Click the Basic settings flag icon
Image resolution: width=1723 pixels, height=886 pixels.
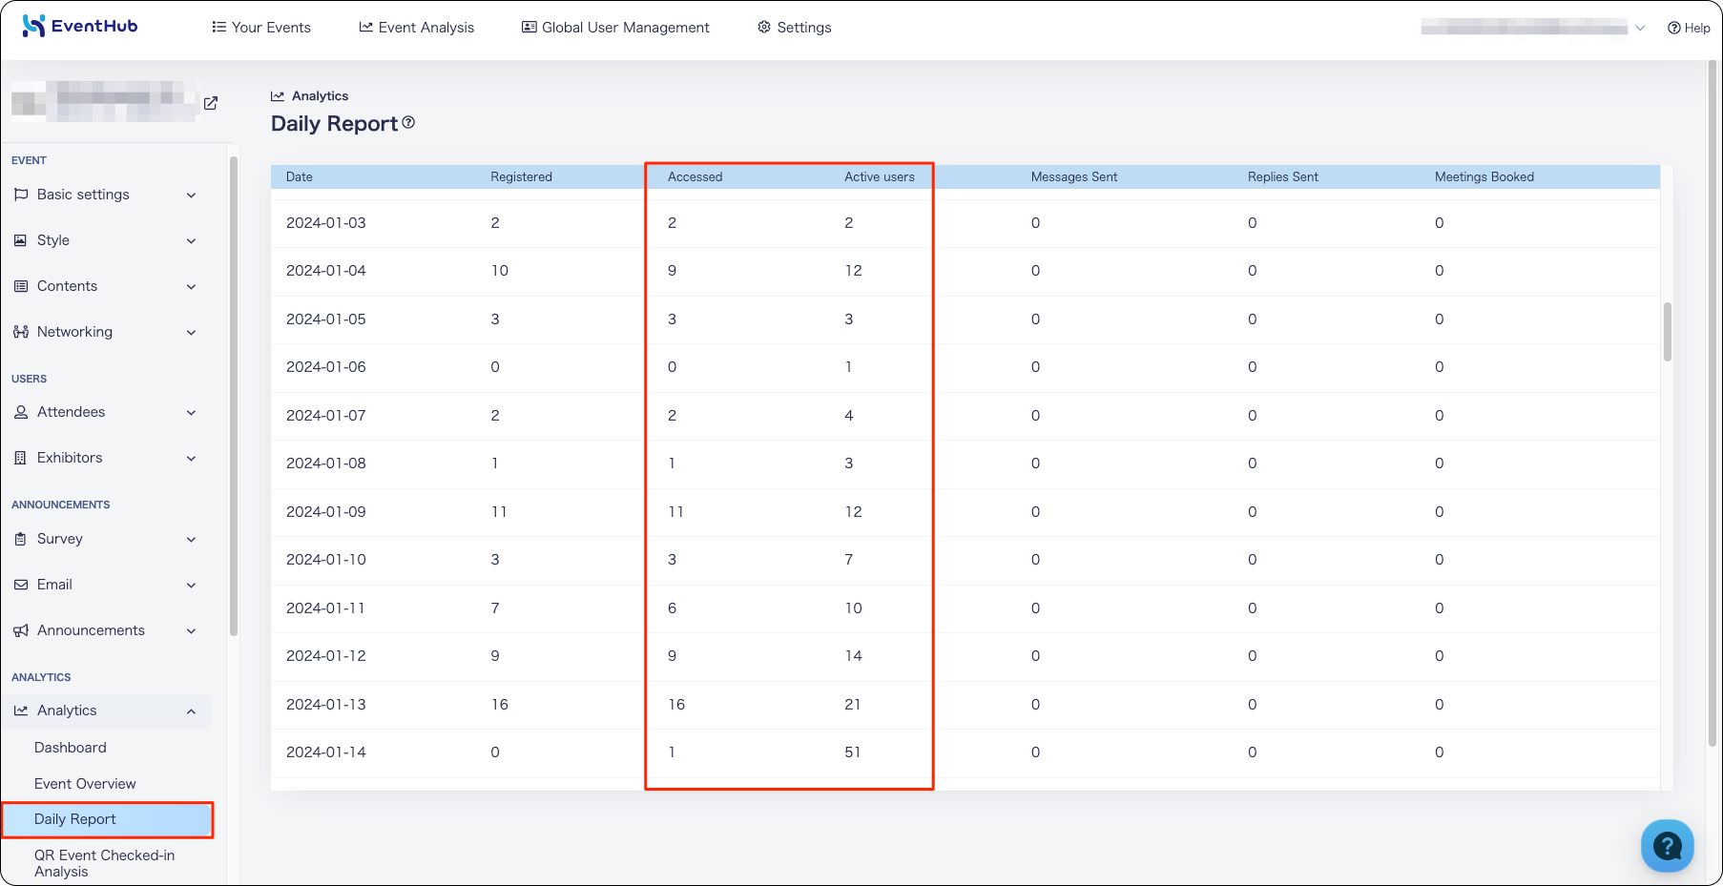point(21,195)
